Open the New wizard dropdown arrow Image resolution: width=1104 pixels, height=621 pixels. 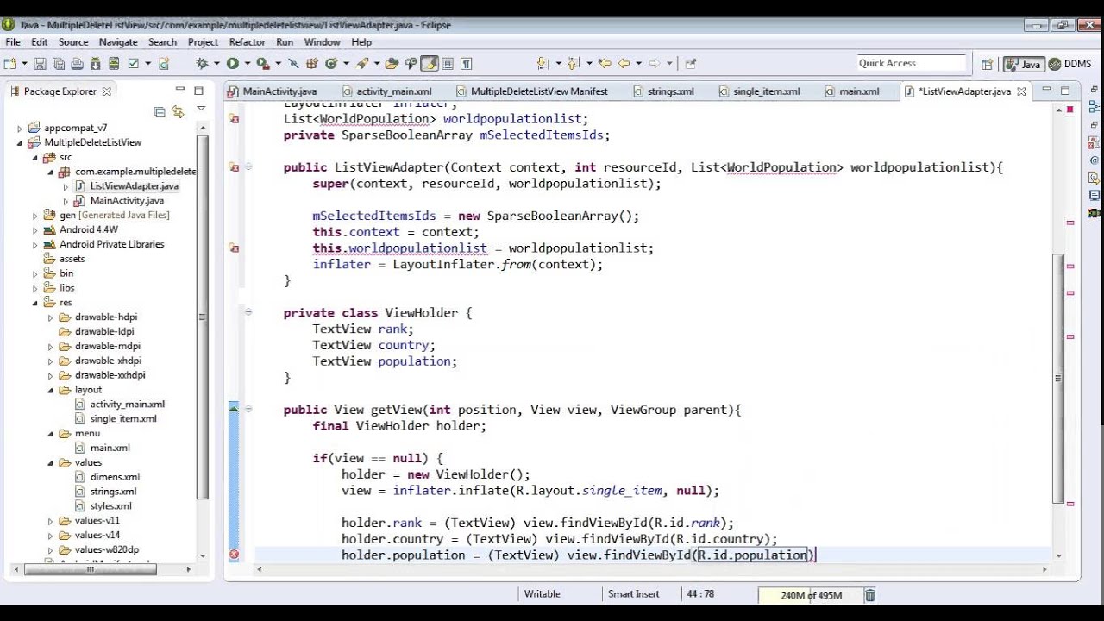(22, 63)
